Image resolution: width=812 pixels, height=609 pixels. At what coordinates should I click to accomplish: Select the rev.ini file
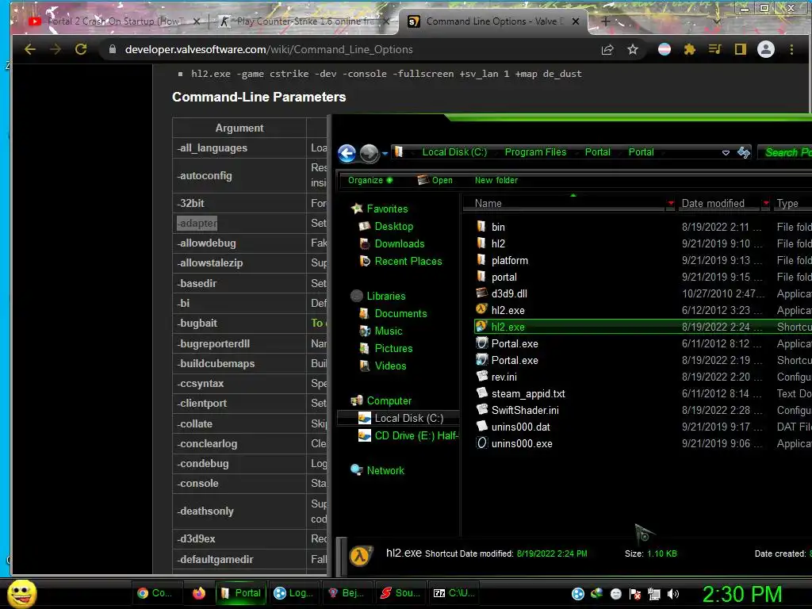[504, 377]
